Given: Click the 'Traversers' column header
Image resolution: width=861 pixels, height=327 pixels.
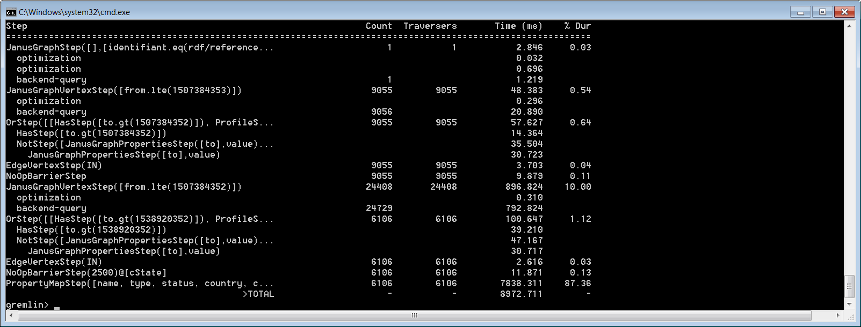Looking at the screenshot, I should tap(430, 26).
